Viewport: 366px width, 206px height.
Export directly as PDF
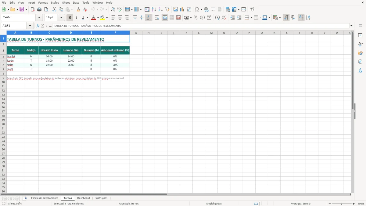(33, 9)
